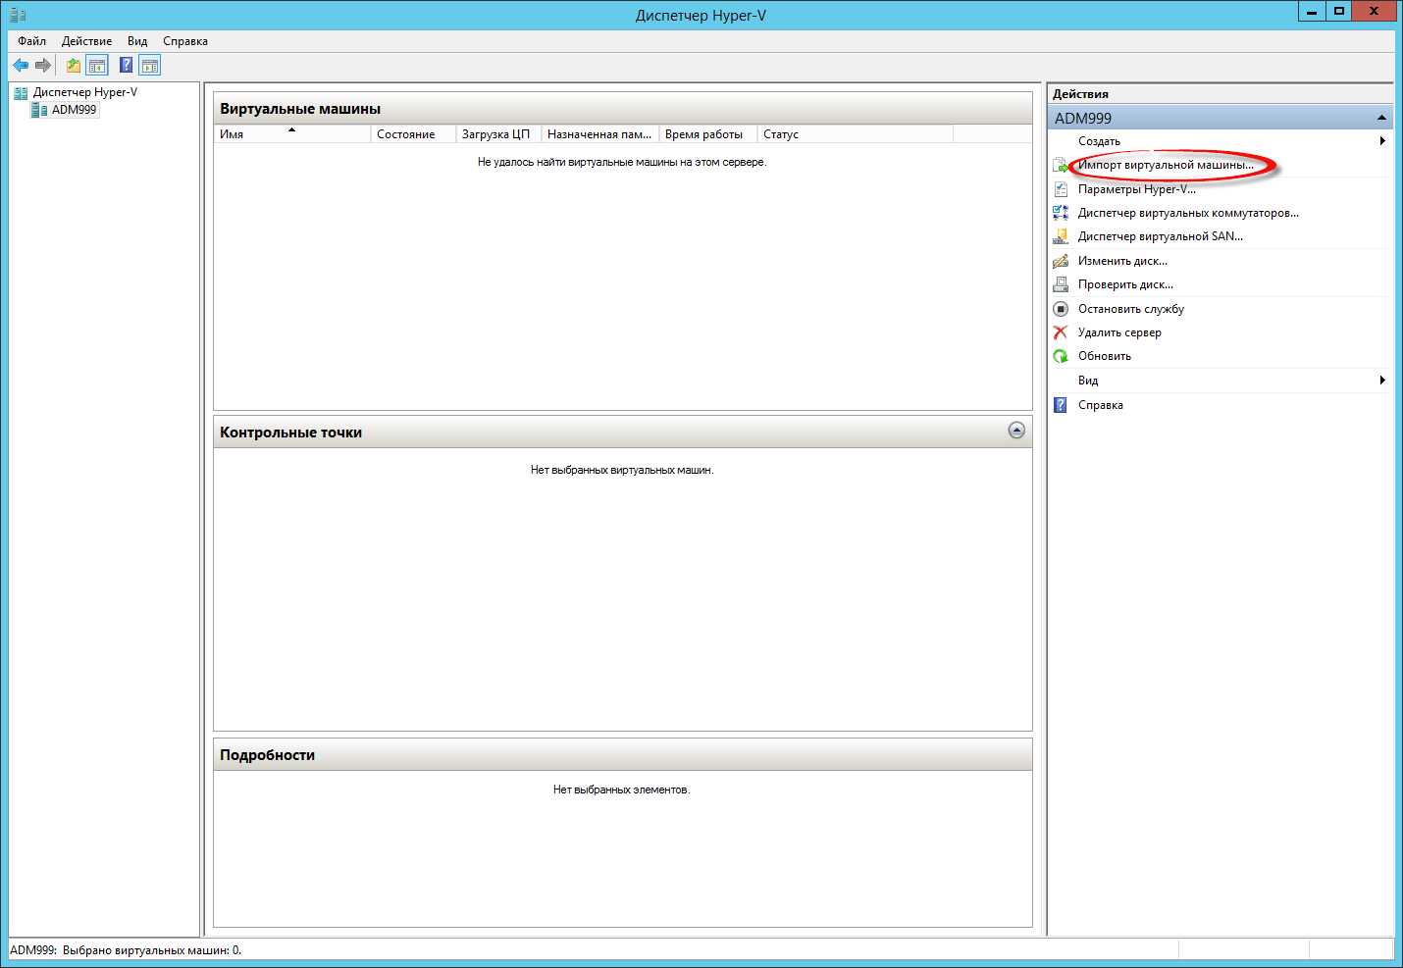Sort by the Имя column header

292,134
